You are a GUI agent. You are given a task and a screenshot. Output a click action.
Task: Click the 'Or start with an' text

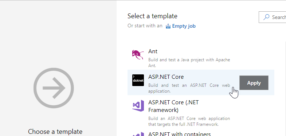(x=145, y=26)
